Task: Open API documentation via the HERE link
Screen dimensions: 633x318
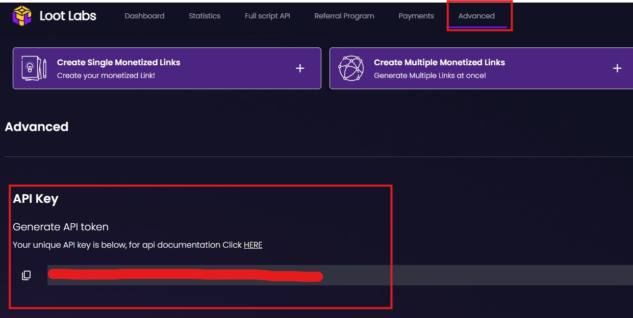Action: pos(253,245)
